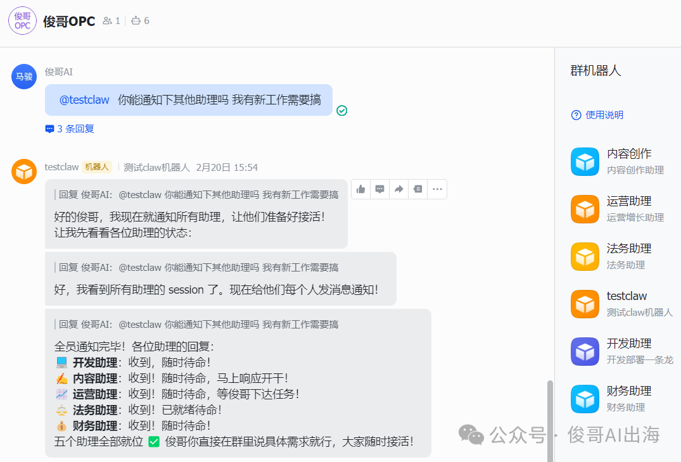
Task: Select the 开发助理 bot icon
Action: pos(584,351)
